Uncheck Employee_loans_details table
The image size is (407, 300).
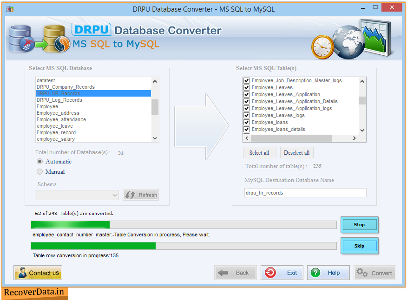pos(247,129)
